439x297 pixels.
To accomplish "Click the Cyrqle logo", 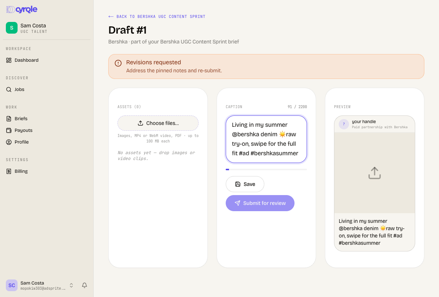I will 22,9.
